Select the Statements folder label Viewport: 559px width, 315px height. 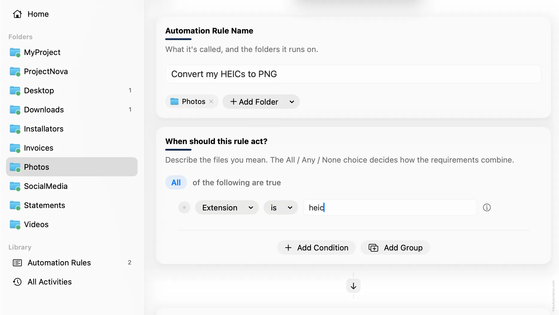point(45,205)
